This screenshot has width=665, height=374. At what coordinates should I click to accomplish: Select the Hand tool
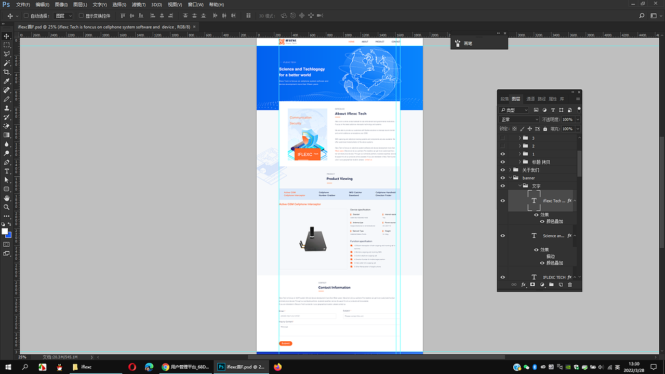[x=7, y=198]
